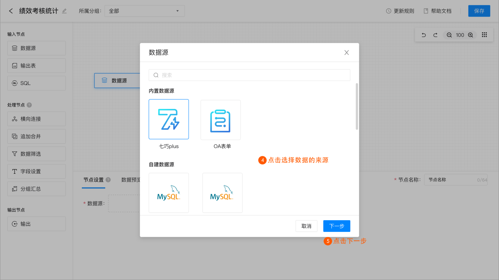This screenshot has width=499, height=280.
Task: Add a 字段设置 processing node
Action: click(37, 171)
